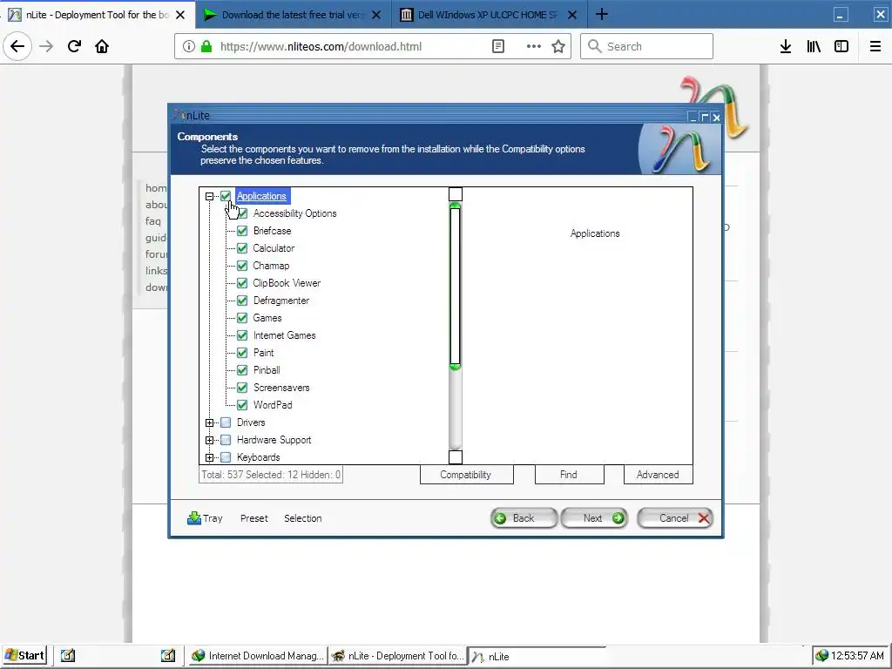Click the first quick launch icon near Start
This screenshot has width=892, height=669.
(x=68, y=655)
